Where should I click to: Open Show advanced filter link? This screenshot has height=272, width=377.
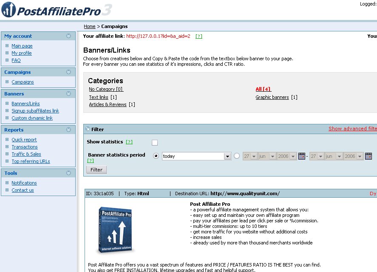coord(353,129)
